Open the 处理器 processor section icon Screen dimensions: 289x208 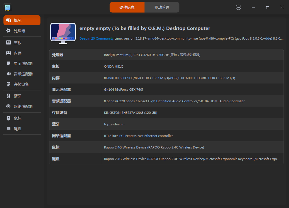tap(9, 31)
